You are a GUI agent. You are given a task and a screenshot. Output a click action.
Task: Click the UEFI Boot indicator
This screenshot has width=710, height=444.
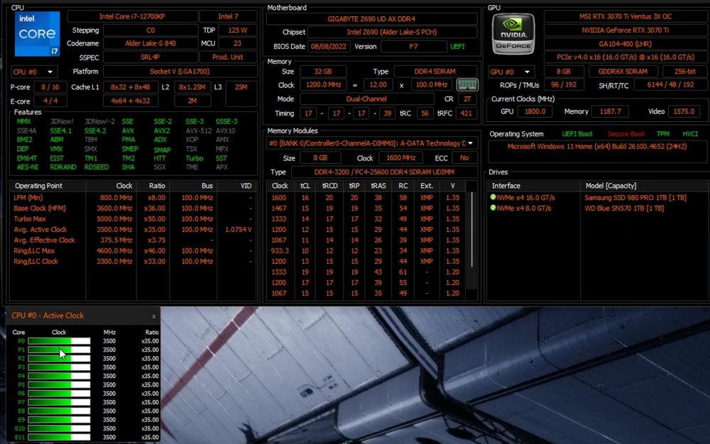(577, 134)
